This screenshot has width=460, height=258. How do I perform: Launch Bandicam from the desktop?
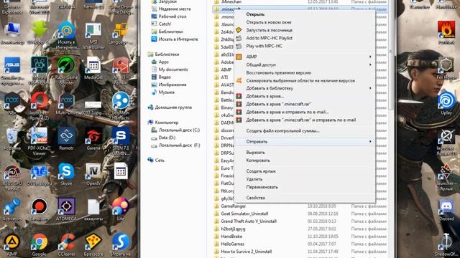point(39,210)
